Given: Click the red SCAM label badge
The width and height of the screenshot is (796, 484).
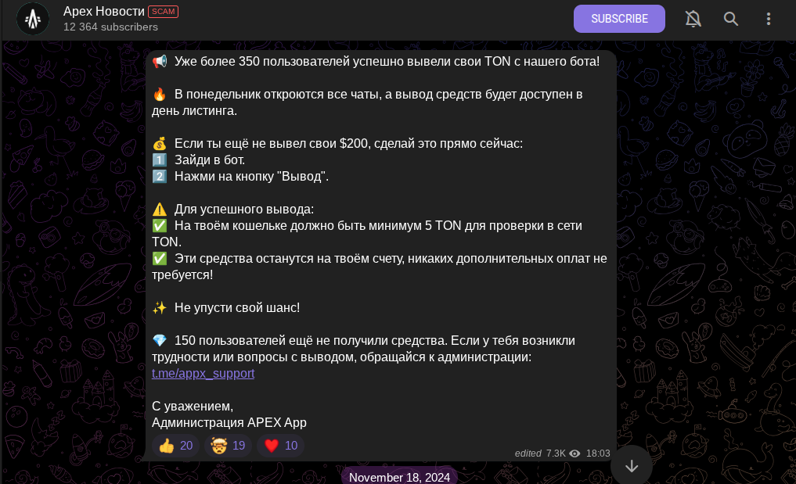Looking at the screenshot, I should (163, 12).
